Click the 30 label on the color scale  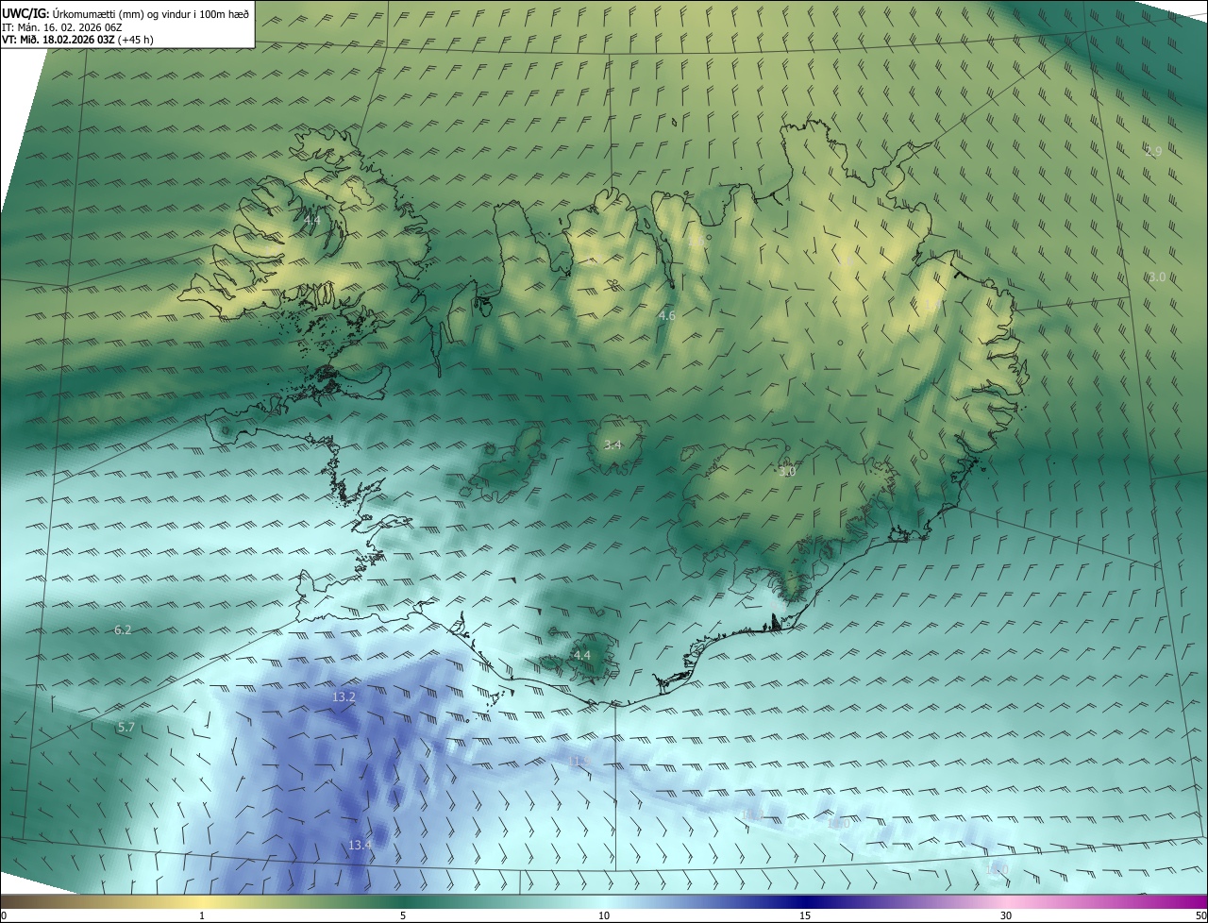click(1006, 915)
